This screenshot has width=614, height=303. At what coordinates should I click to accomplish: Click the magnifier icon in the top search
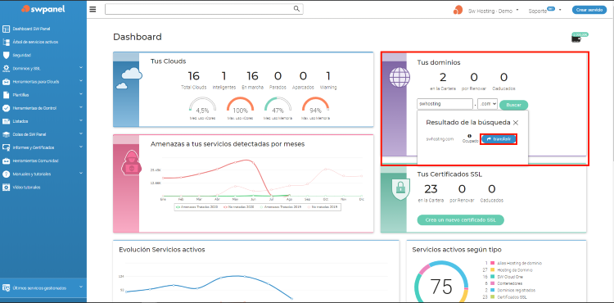pyautogui.click(x=296, y=9)
